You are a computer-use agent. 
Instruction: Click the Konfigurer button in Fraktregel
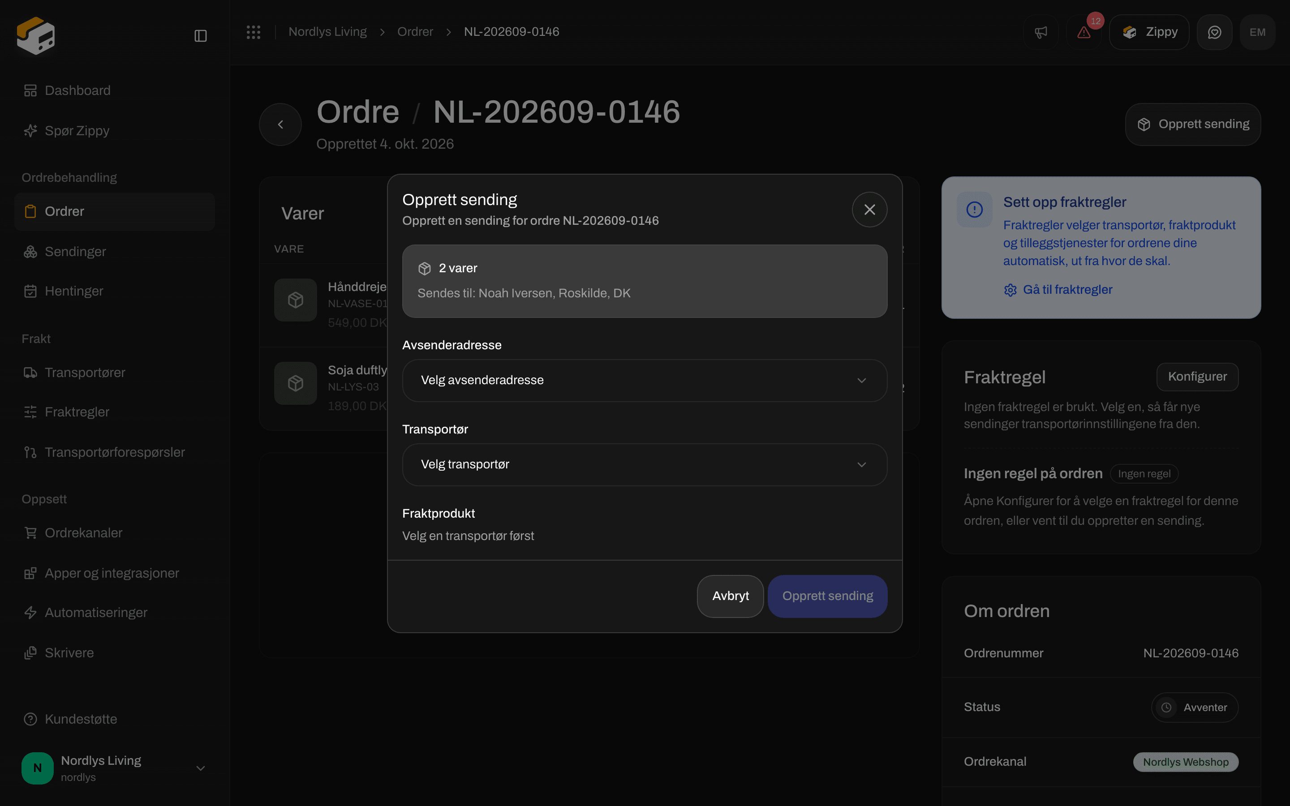pyautogui.click(x=1197, y=377)
